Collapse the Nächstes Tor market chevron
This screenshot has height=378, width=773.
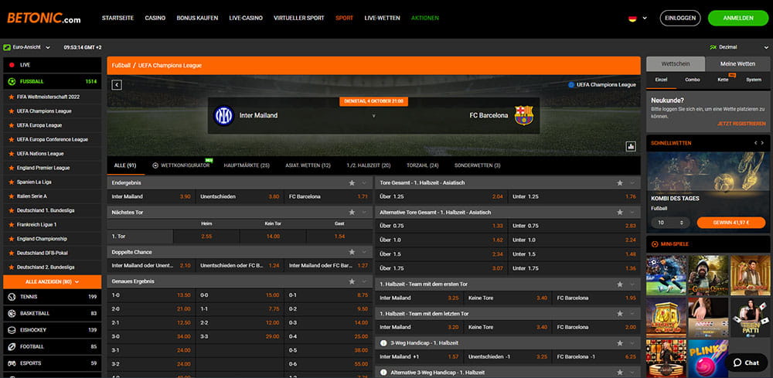(364, 213)
